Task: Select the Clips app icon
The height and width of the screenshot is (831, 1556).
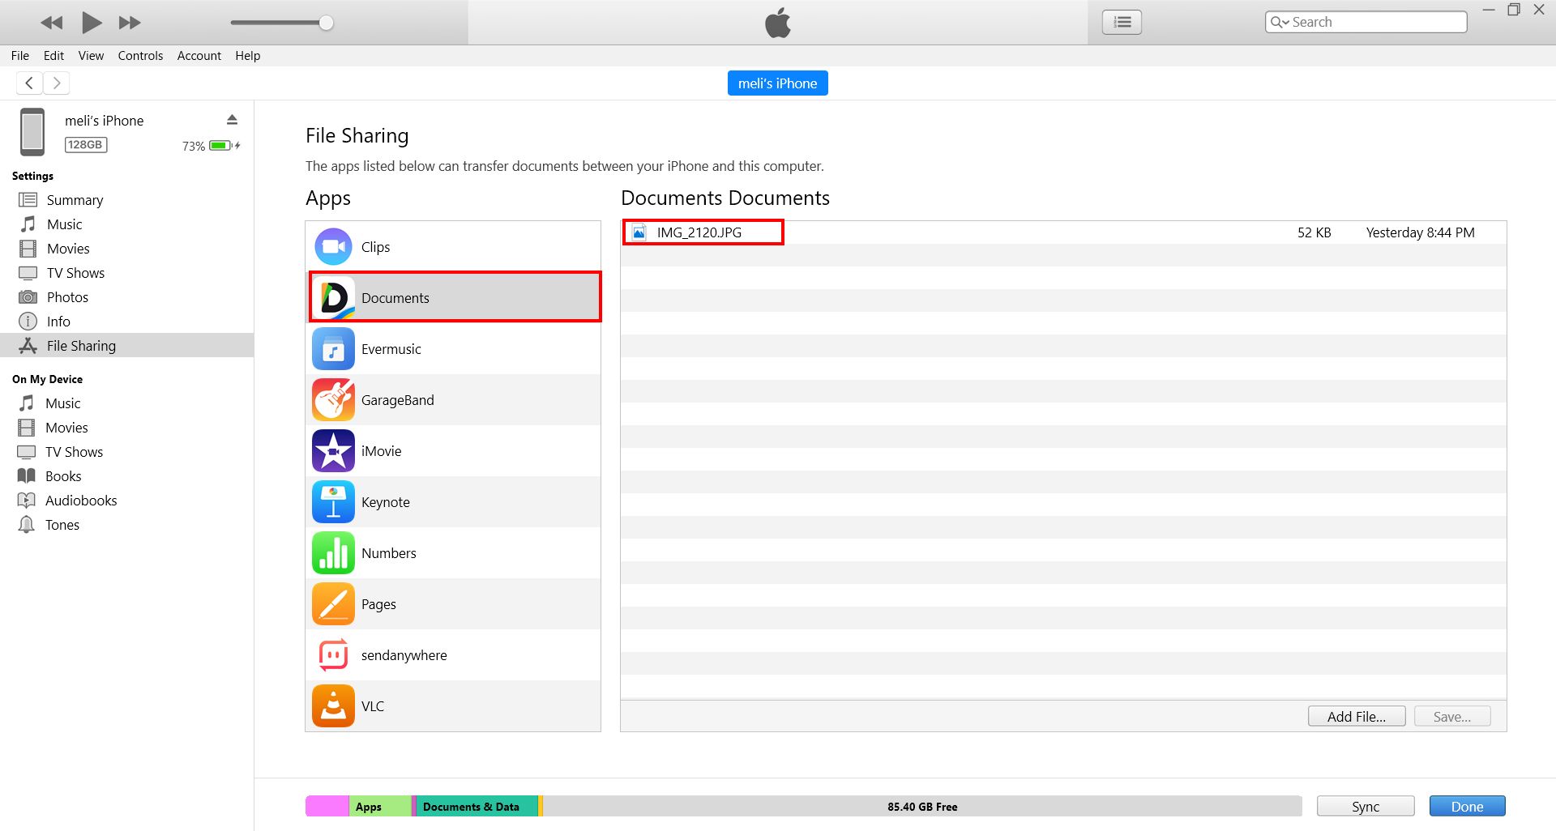Action: coord(333,247)
